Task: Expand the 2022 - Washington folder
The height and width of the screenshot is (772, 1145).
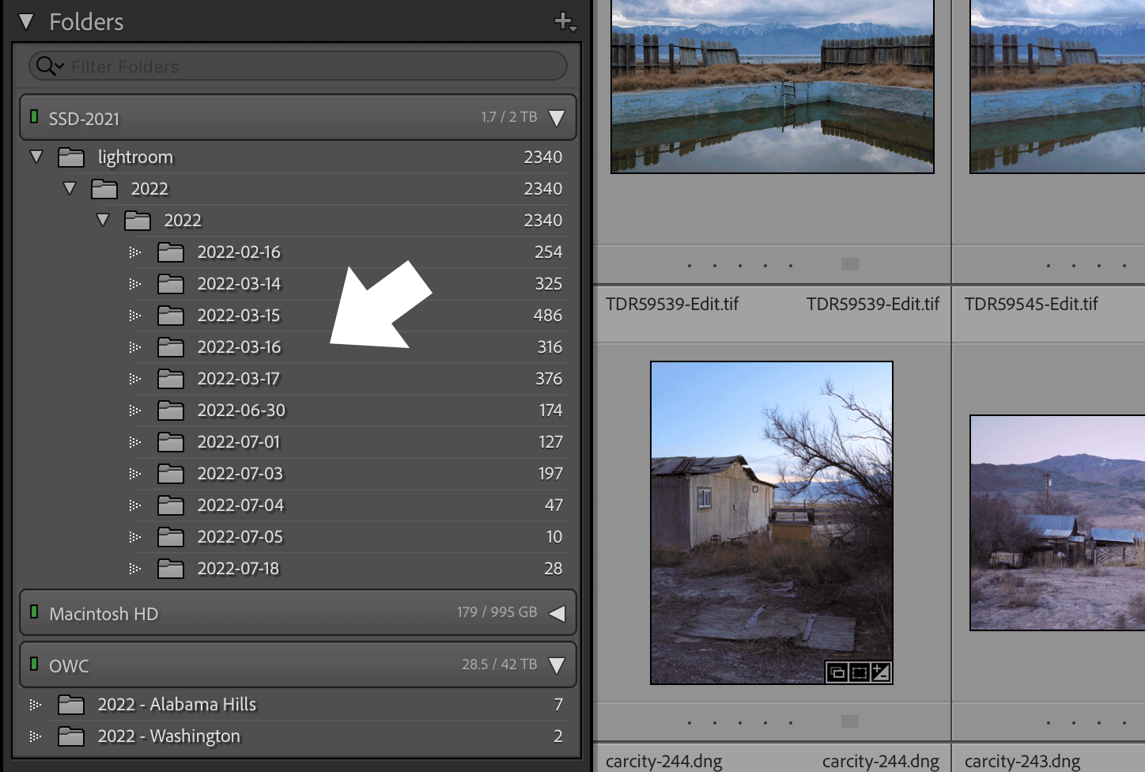Action: pyautogui.click(x=35, y=736)
